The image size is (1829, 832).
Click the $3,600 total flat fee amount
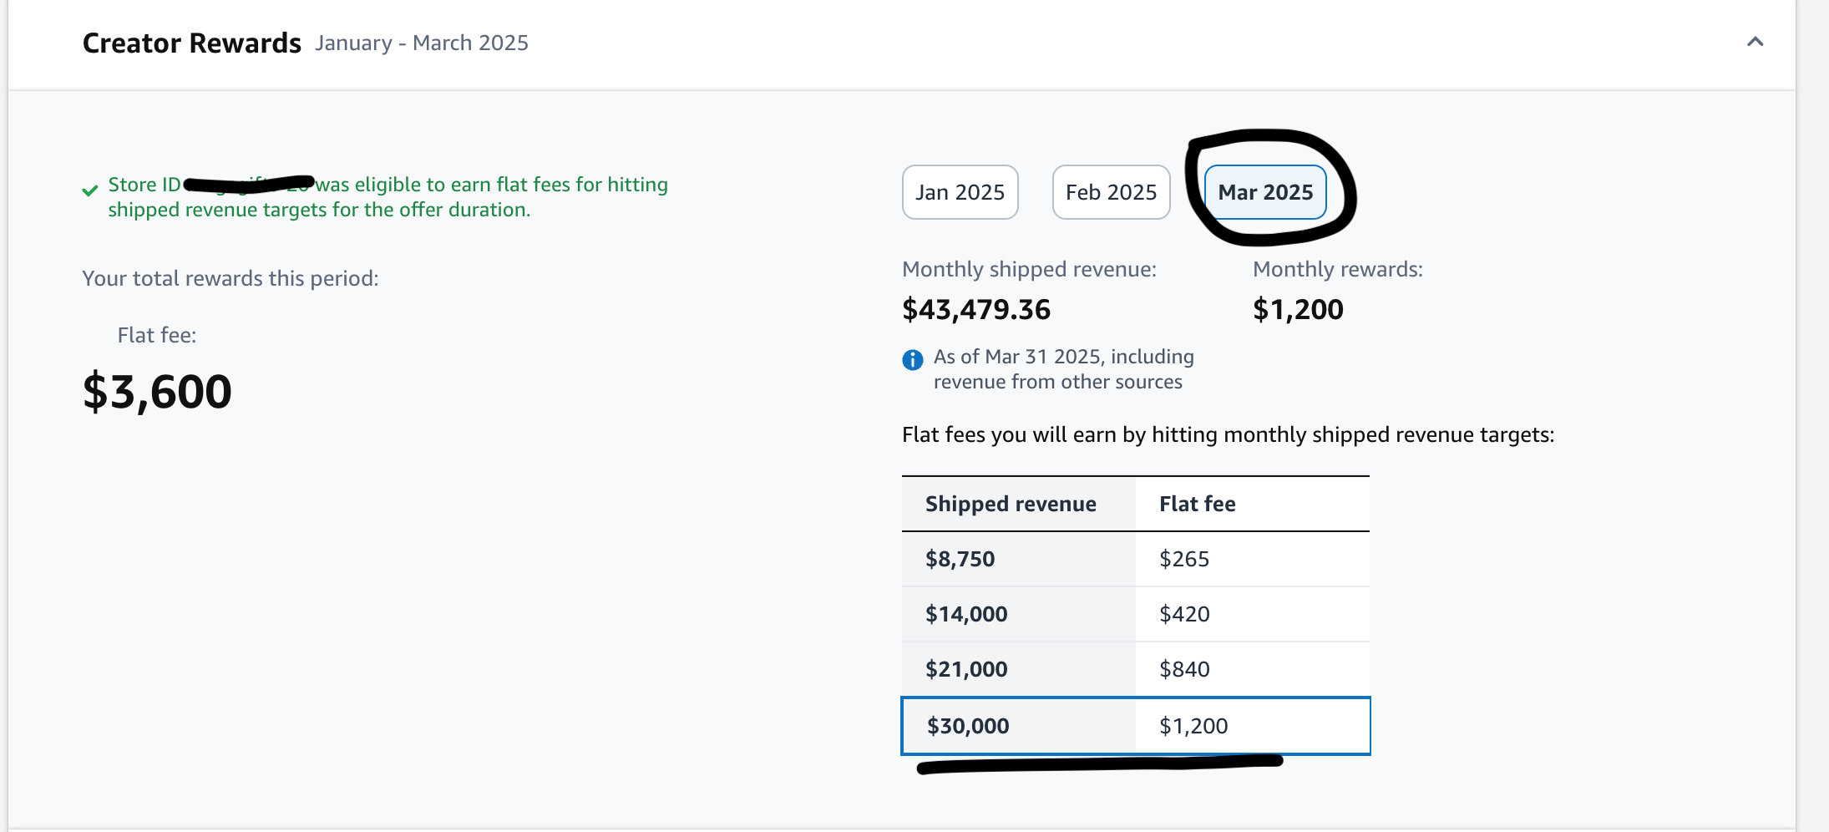[x=157, y=392]
